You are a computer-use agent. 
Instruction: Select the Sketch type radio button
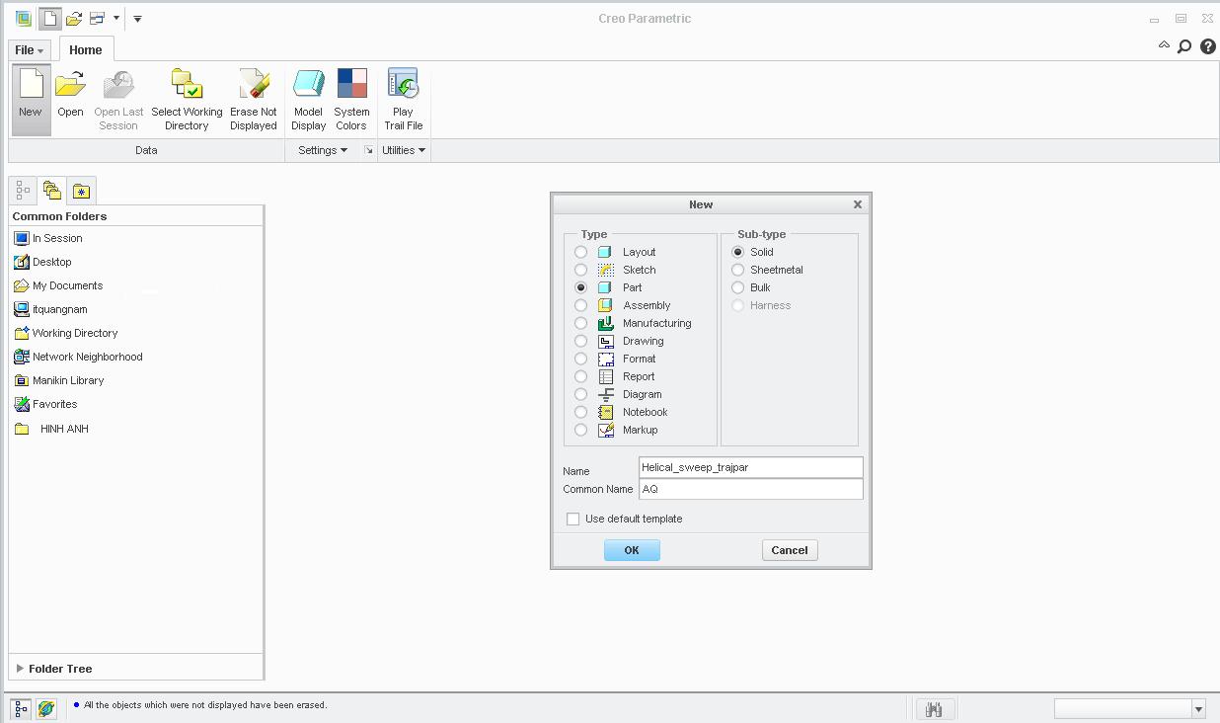pos(581,270)
